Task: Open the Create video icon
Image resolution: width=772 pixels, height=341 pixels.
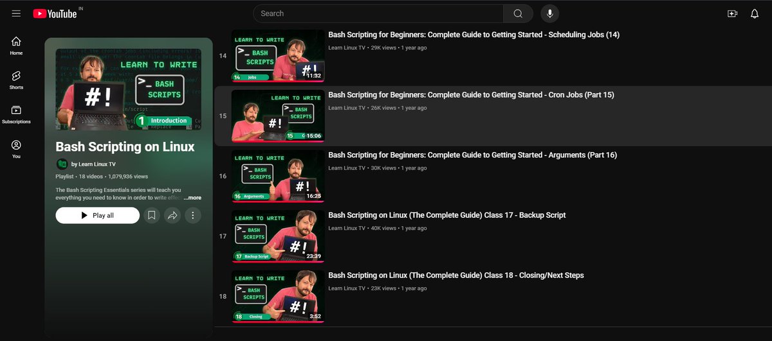Action: [x=732, y=13]
